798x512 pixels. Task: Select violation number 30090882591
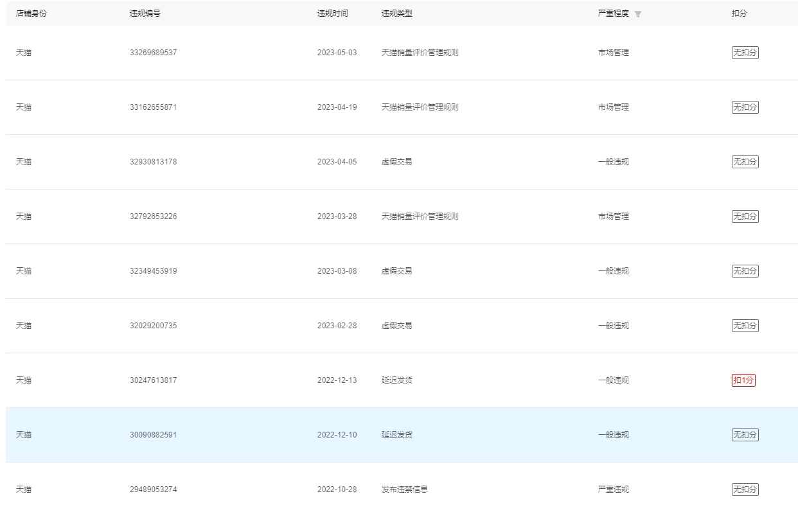(153, 435)
